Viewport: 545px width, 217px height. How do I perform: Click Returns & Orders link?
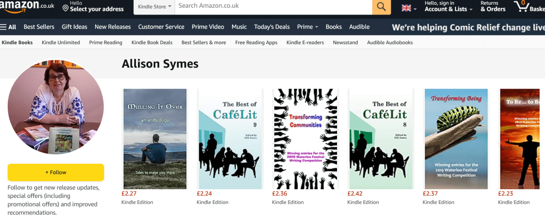(x=493, y=6)
